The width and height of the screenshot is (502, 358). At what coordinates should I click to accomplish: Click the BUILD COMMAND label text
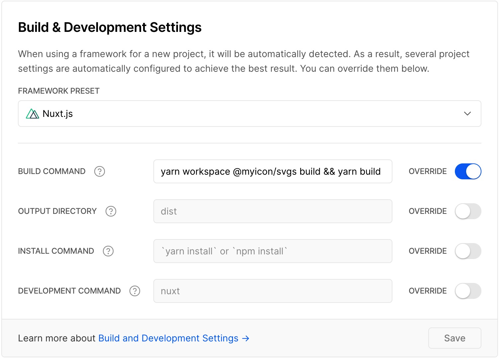pyautogui.click(x=52, y=171)
